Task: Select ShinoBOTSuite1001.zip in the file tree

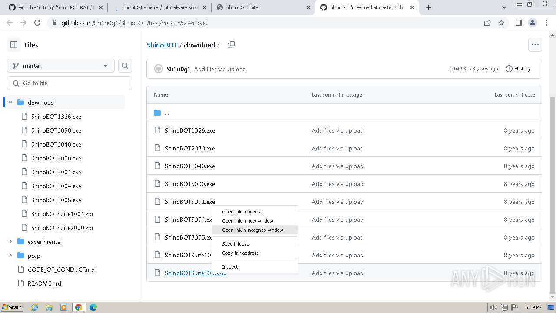Action: click(62, 214)
